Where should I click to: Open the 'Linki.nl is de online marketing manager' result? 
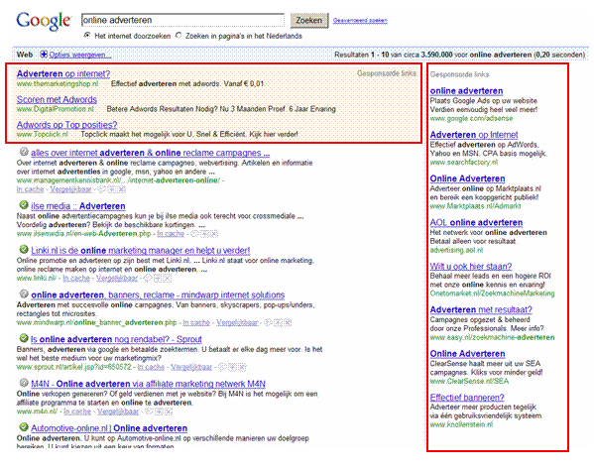[141, 251]
